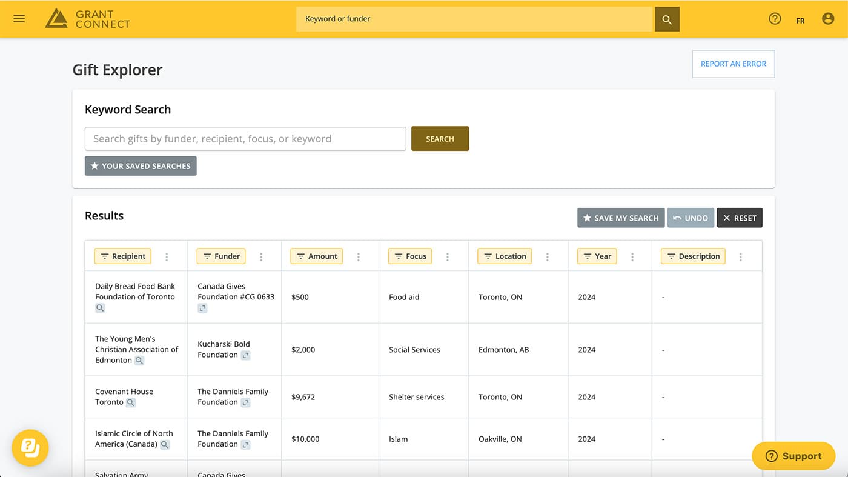Click magnifier icon for Daily Bread Food Bank
This screenshot has height=477, width=848.
[100, 308]
